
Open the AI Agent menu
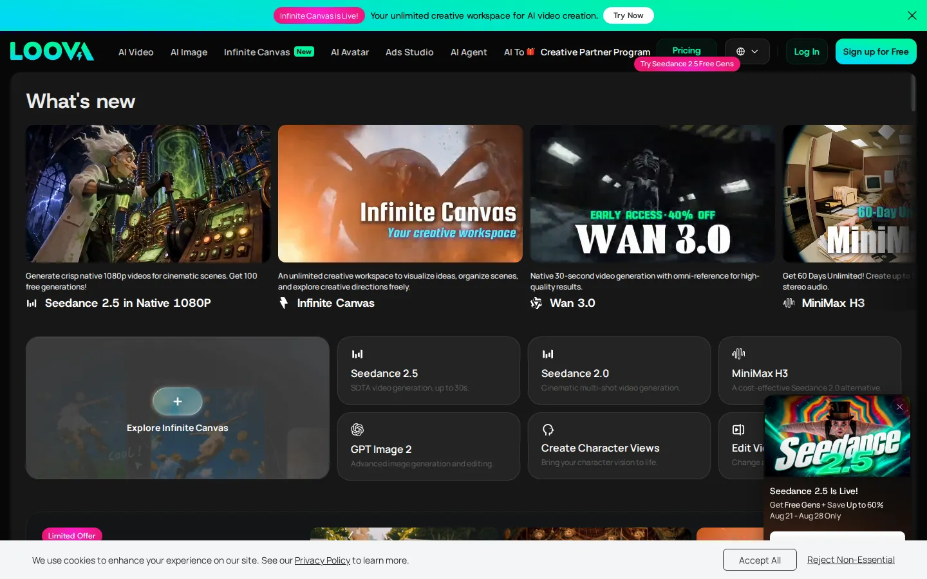pos(469,52)
